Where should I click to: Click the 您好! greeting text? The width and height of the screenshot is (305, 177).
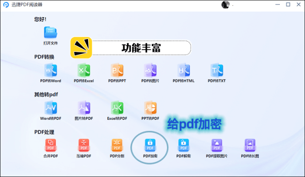pyautogui.click(x=40, y=19)
